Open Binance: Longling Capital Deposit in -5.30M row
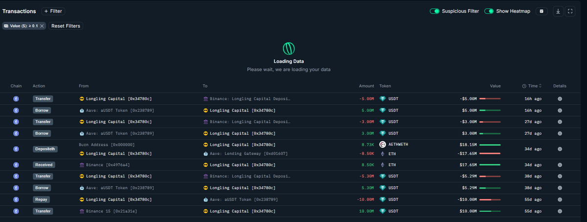 coord(249,176)
